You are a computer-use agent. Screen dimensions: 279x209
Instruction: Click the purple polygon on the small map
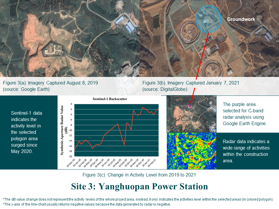point(189,105)
